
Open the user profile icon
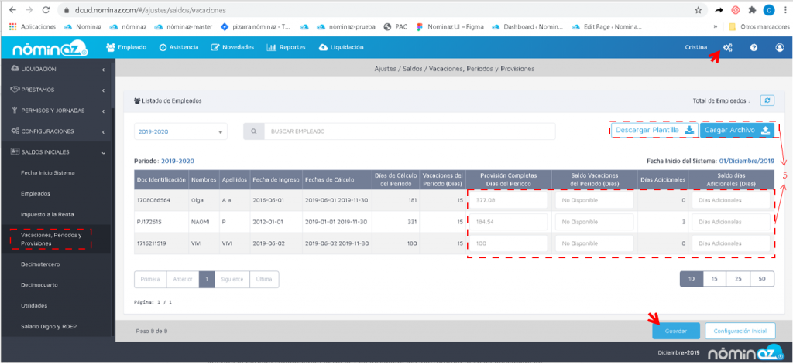click(x=779, y=48)
